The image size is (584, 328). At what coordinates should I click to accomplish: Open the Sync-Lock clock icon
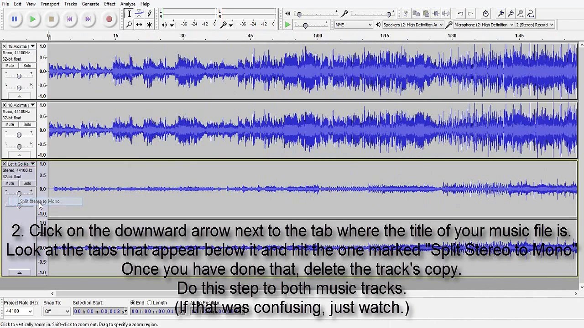(x=485, y=14)
